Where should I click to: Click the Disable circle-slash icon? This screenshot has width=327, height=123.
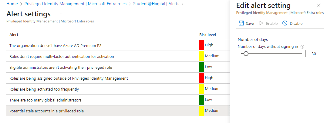[x=285, y=23]
